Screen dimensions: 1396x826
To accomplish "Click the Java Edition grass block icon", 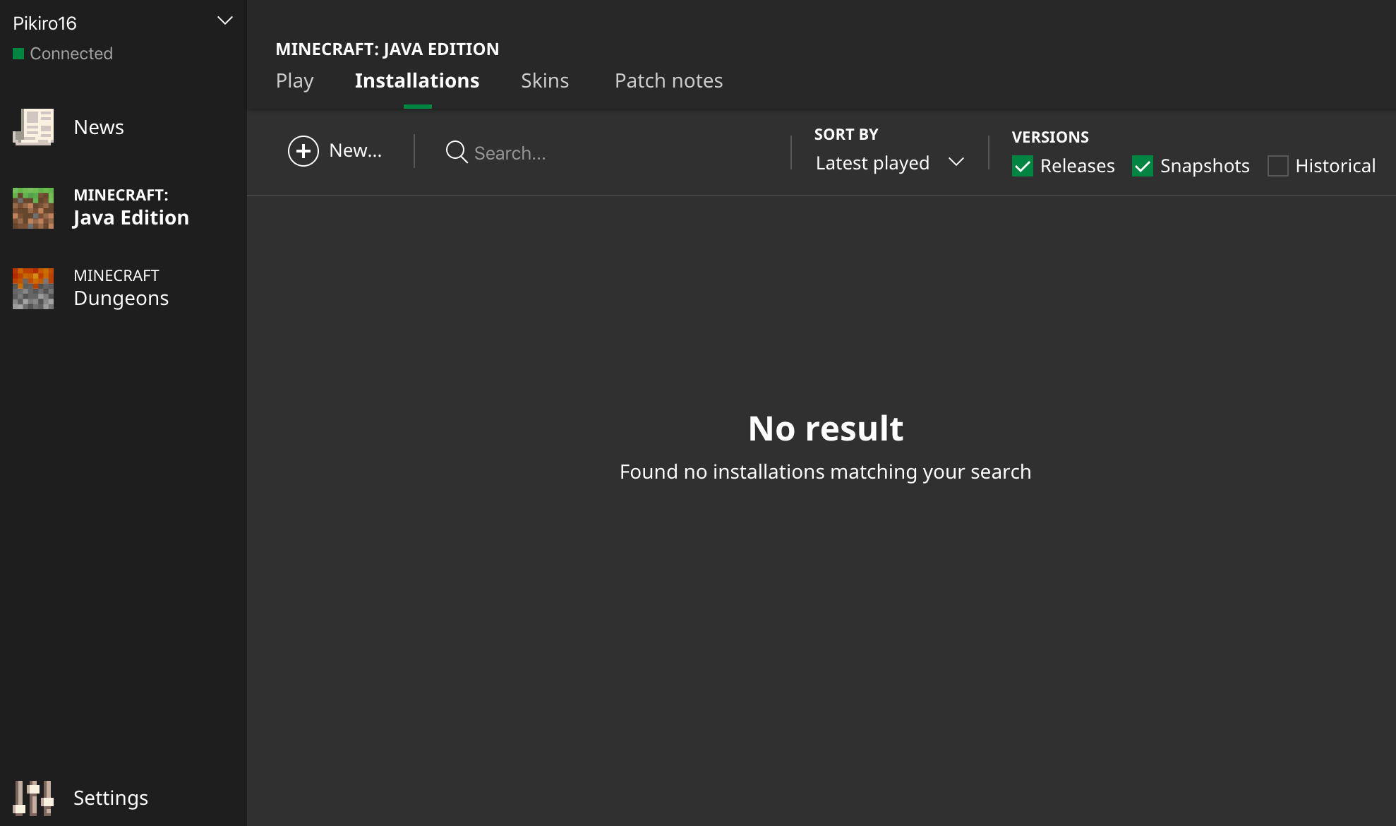I will (x=33, y=208).
